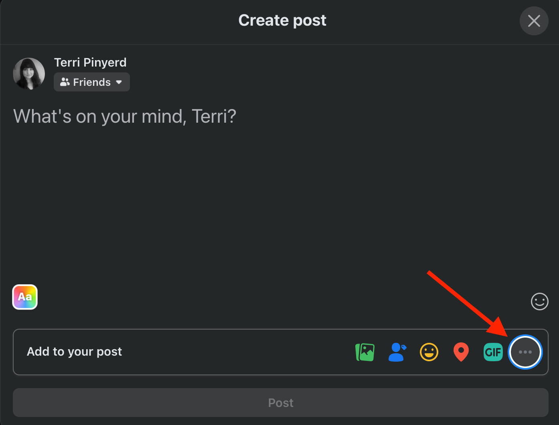Click the people icon on the Friends selector

point(65,82)
